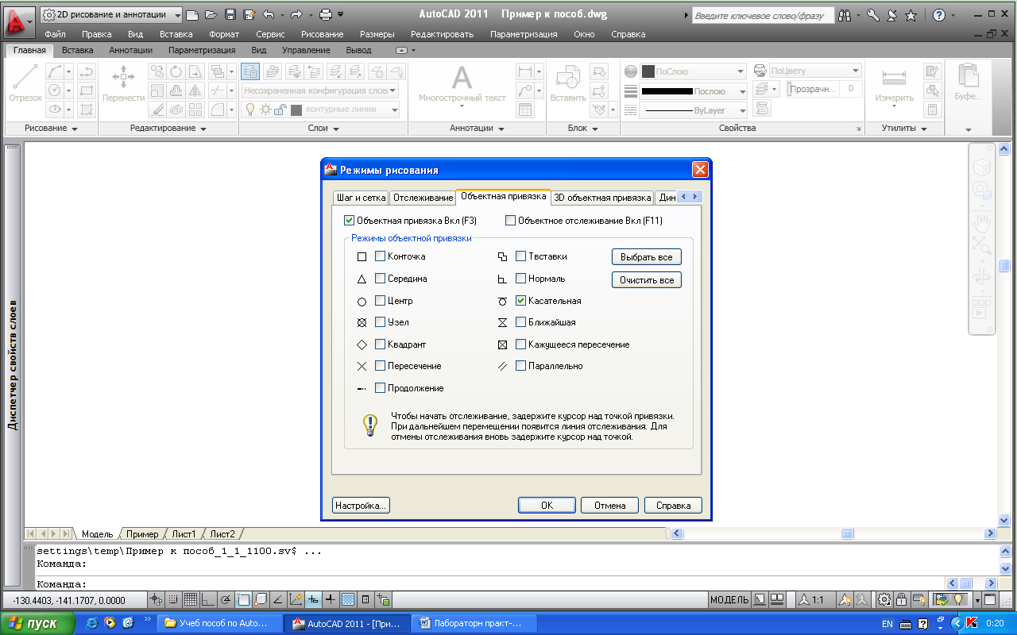Screen dimensions: 1017x635
Task: Select the Table tool in Аннотации panel
Action: 525,110
